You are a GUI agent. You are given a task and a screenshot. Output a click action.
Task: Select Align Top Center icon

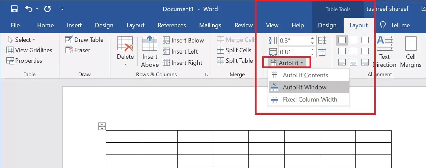pyautogui.click(x=353, y=40)
